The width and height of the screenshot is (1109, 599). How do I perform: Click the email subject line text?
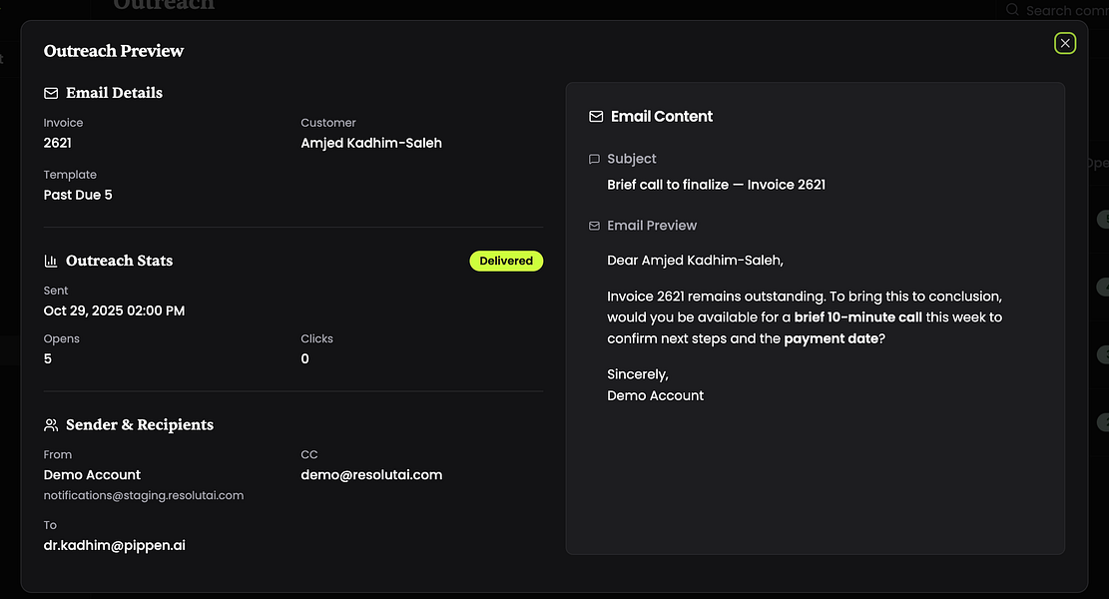click(716, 185)
